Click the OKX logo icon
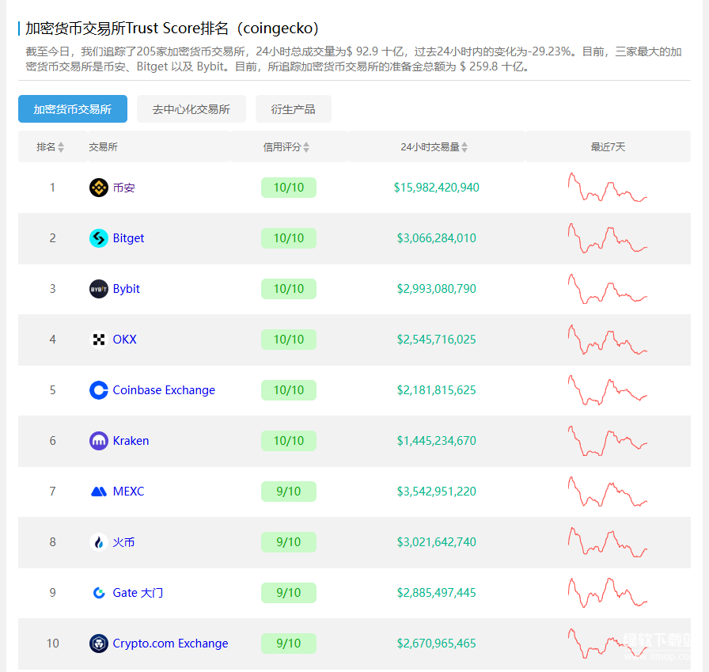 coord(99,340)
